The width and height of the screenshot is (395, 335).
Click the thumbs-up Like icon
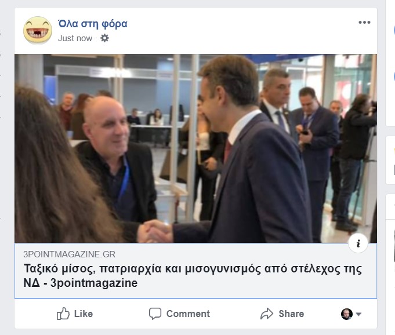pos(63,314)
